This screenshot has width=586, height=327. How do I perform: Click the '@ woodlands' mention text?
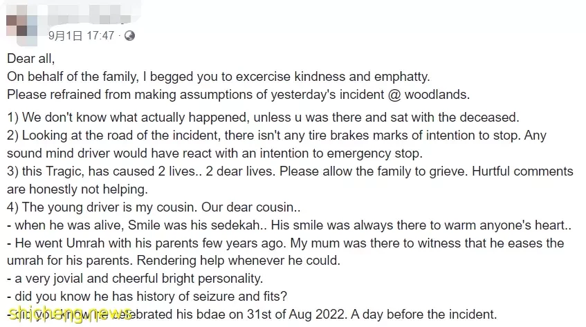click(x=428, y=95)
